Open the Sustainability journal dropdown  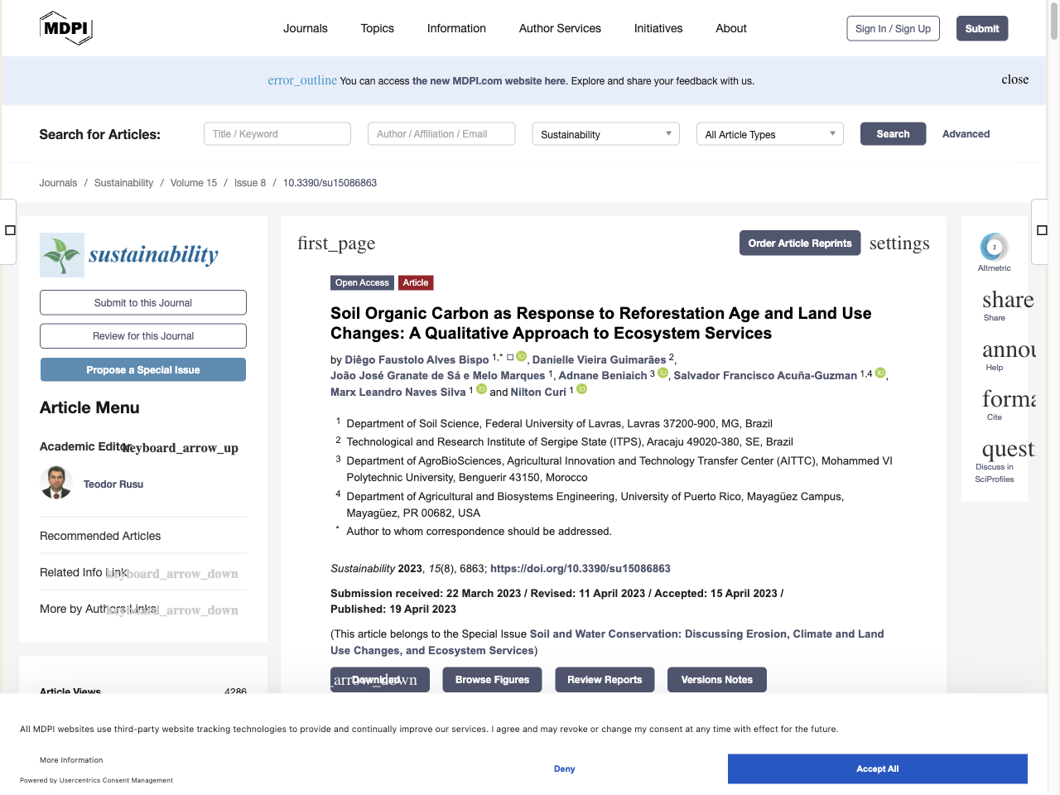[x=605, y=134]
